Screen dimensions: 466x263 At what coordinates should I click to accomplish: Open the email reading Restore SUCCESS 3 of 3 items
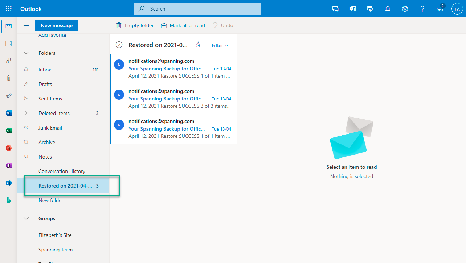click(173, 99)
